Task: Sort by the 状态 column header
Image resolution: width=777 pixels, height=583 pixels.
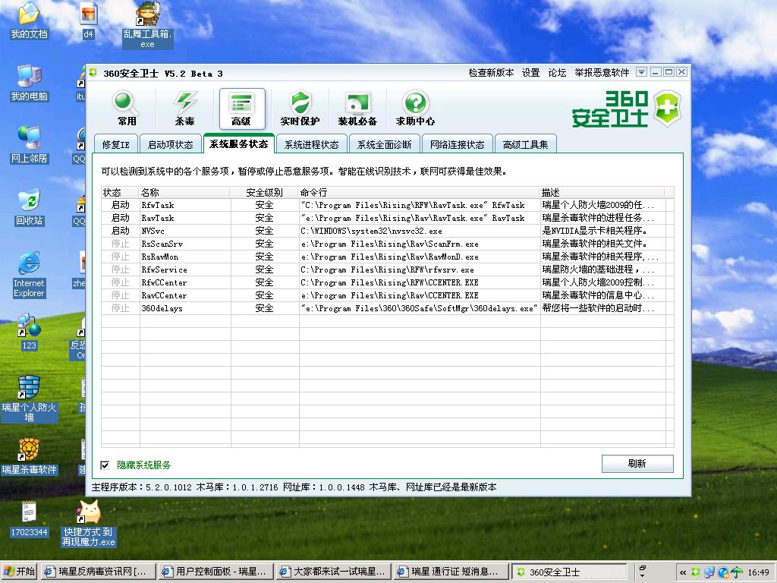Action: point(120,192)
